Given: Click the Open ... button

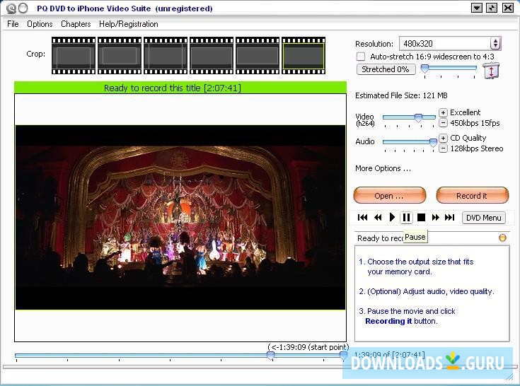Looking at the screenshot, I should [x=390, y=196].
